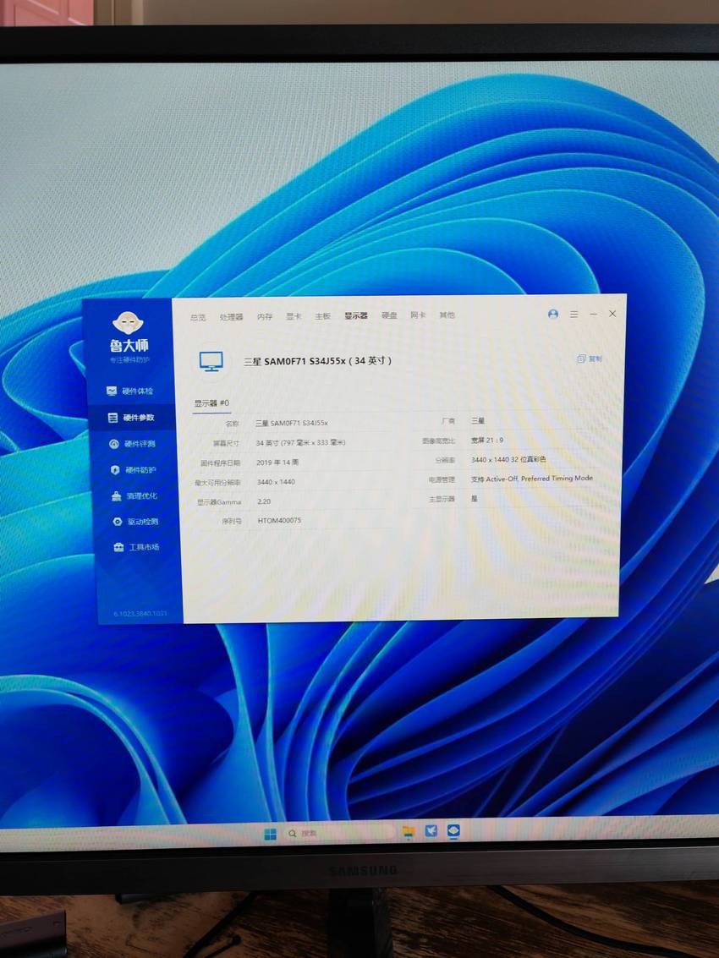
Task: Open File Explorer from the taskbar
Action: (x=408, y=831)
